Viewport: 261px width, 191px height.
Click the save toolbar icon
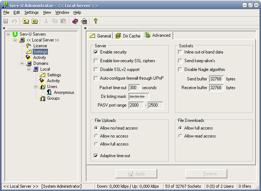point(6,21)
